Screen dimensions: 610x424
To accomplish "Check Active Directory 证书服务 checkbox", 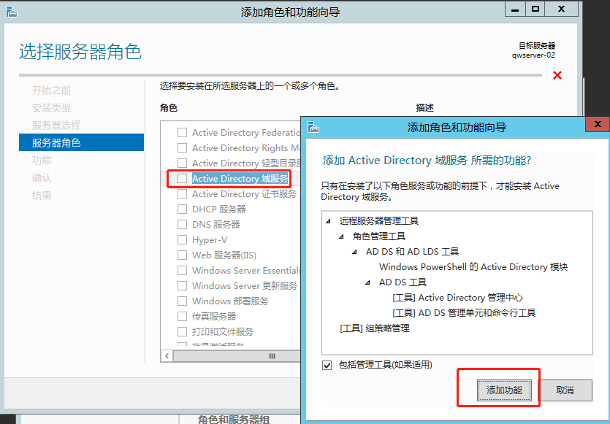I will pos(182,193).
